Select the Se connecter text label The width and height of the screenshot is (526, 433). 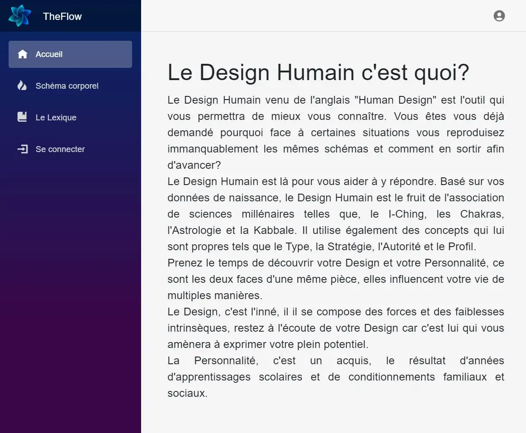[60, 149]
